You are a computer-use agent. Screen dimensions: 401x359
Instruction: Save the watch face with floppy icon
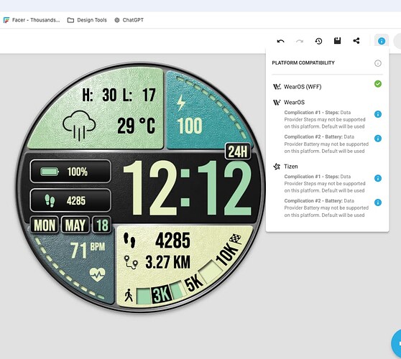pyautogui.click(x=337, y=41)
